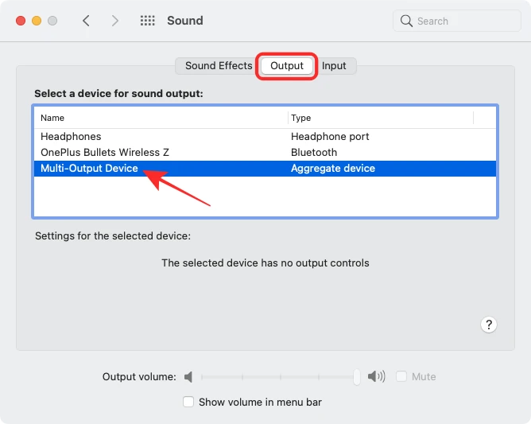This screenshot has width=531, height=424.
Task: Go back with the left chevron
Action: [x=86, y=21]
